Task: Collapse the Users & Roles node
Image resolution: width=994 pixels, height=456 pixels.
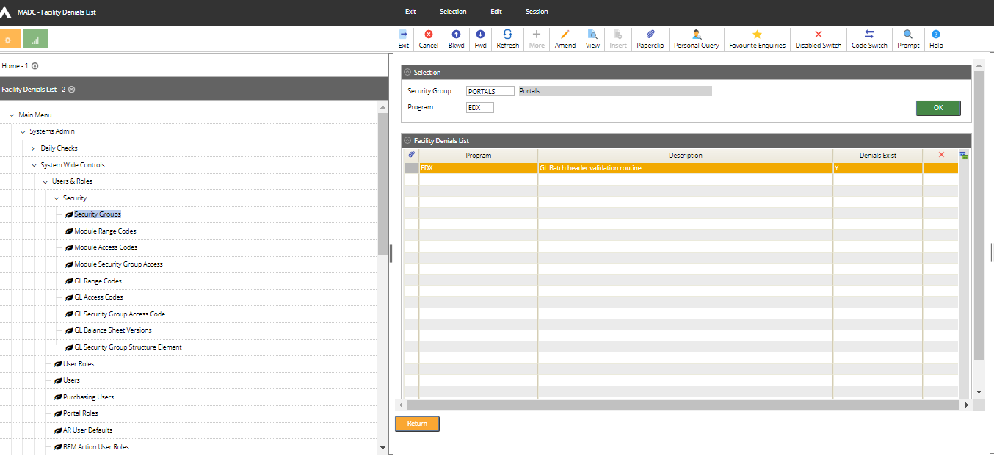Action: [x=46, y=181]
